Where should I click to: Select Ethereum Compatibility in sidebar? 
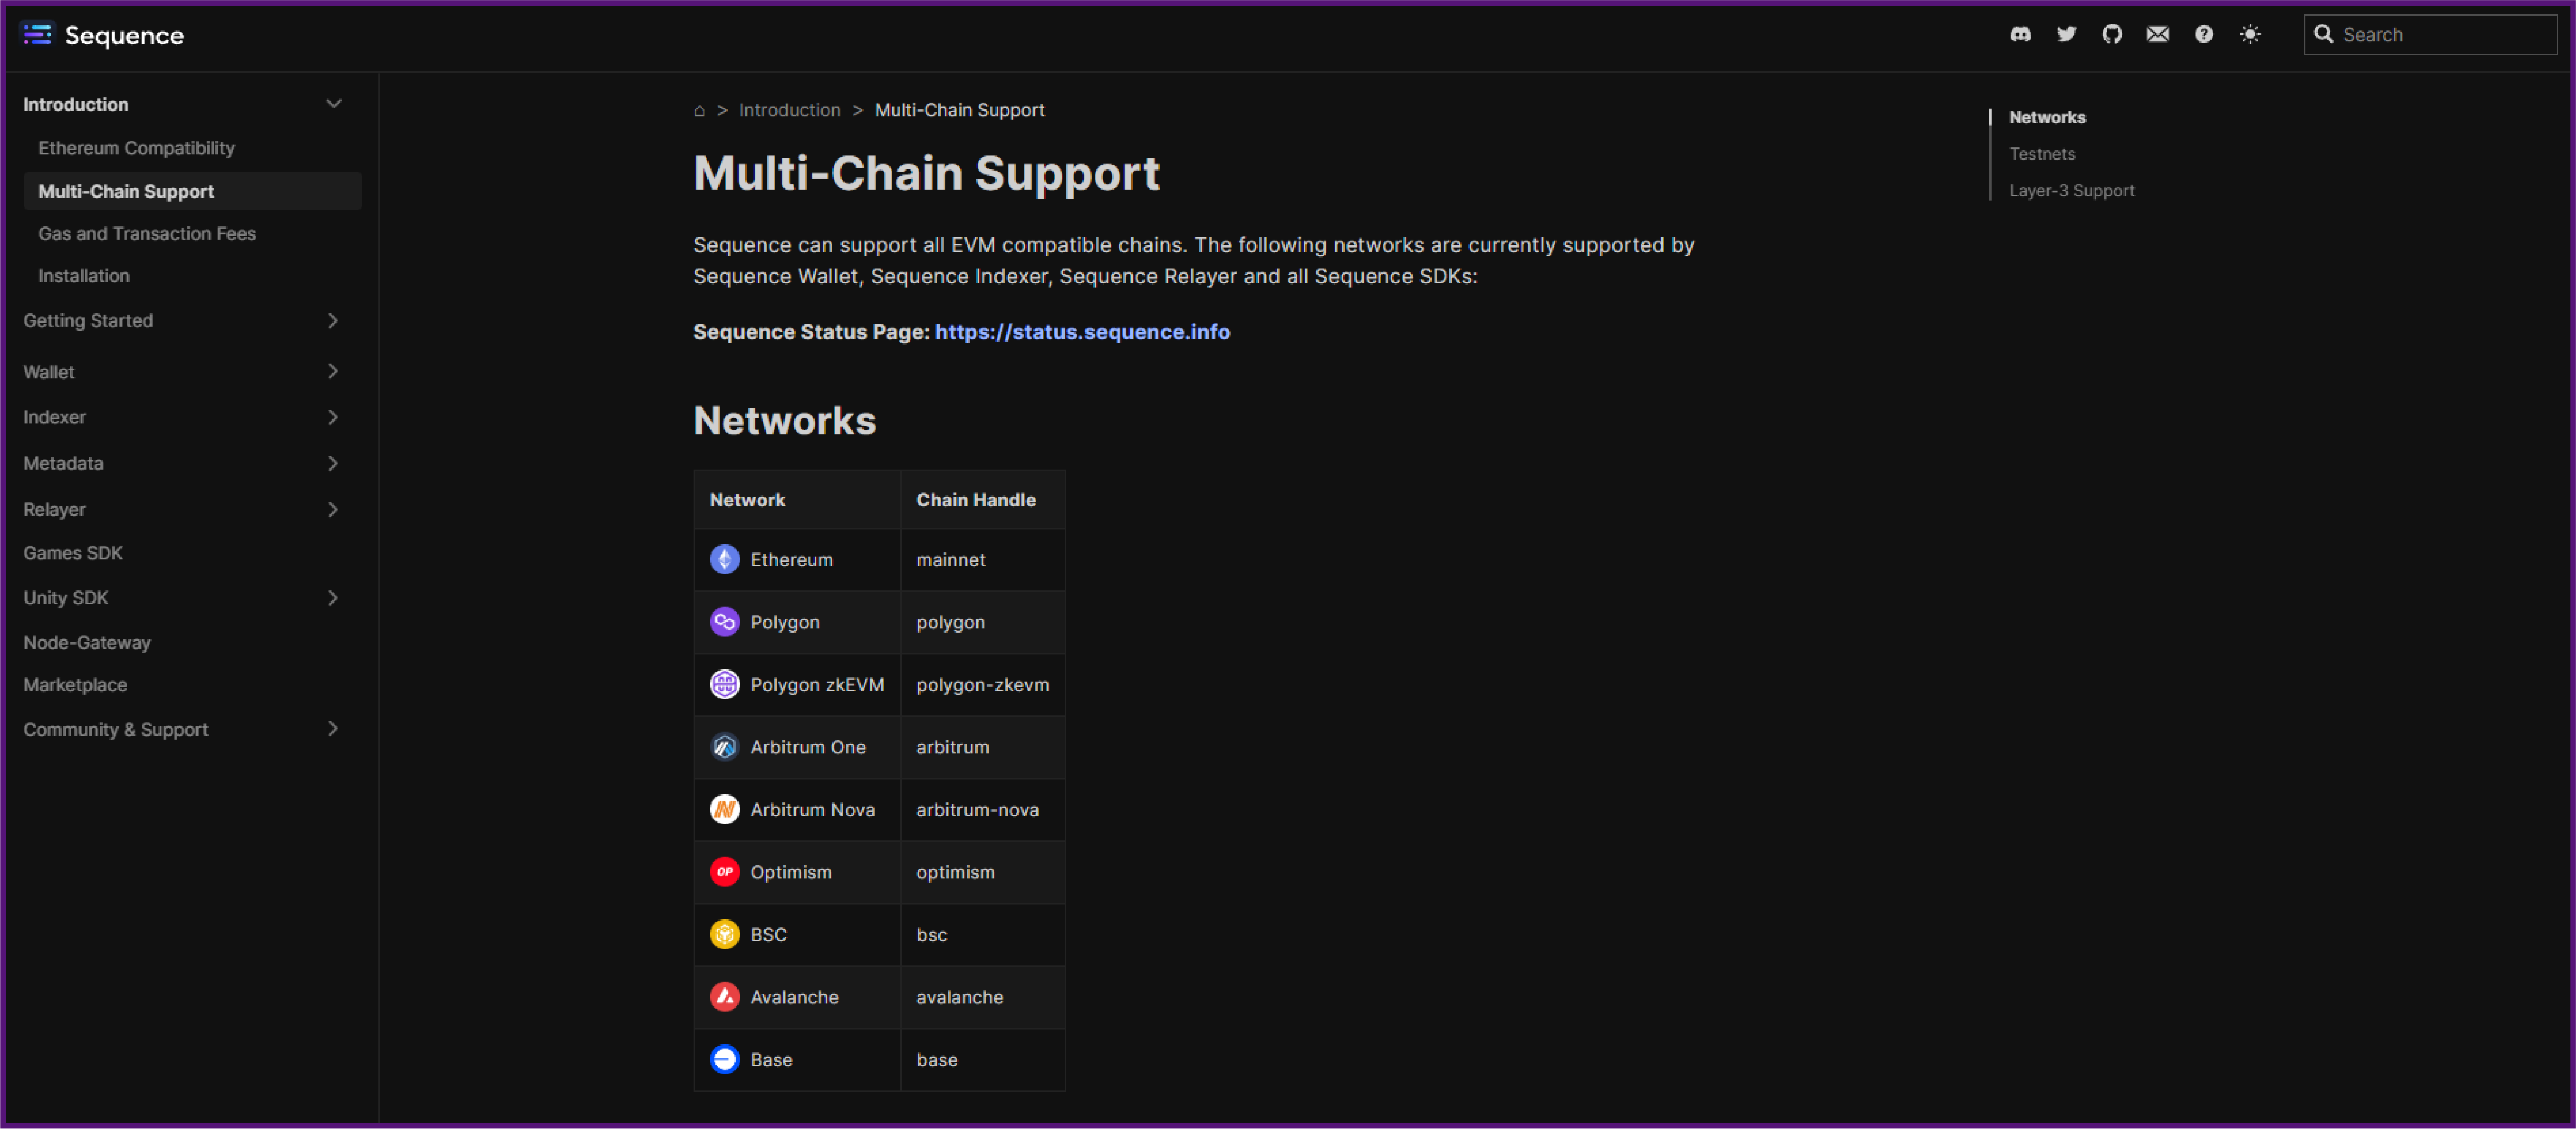click(137, 148)
